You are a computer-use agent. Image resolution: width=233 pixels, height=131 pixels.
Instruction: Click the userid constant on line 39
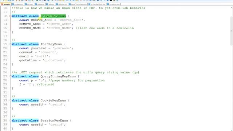tap(37, 124)
